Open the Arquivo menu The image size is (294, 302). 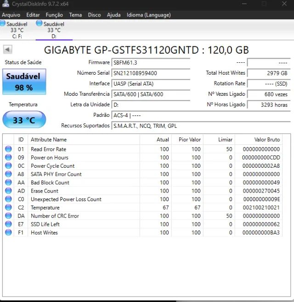(x=11, y=15)
